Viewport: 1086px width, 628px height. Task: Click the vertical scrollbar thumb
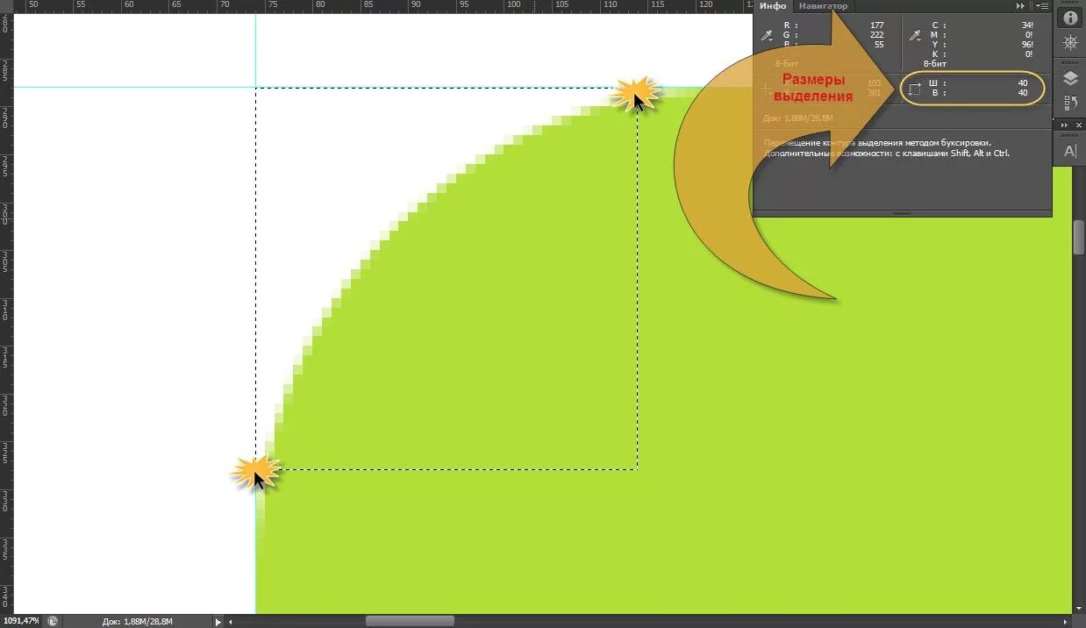coord(1079,237)
